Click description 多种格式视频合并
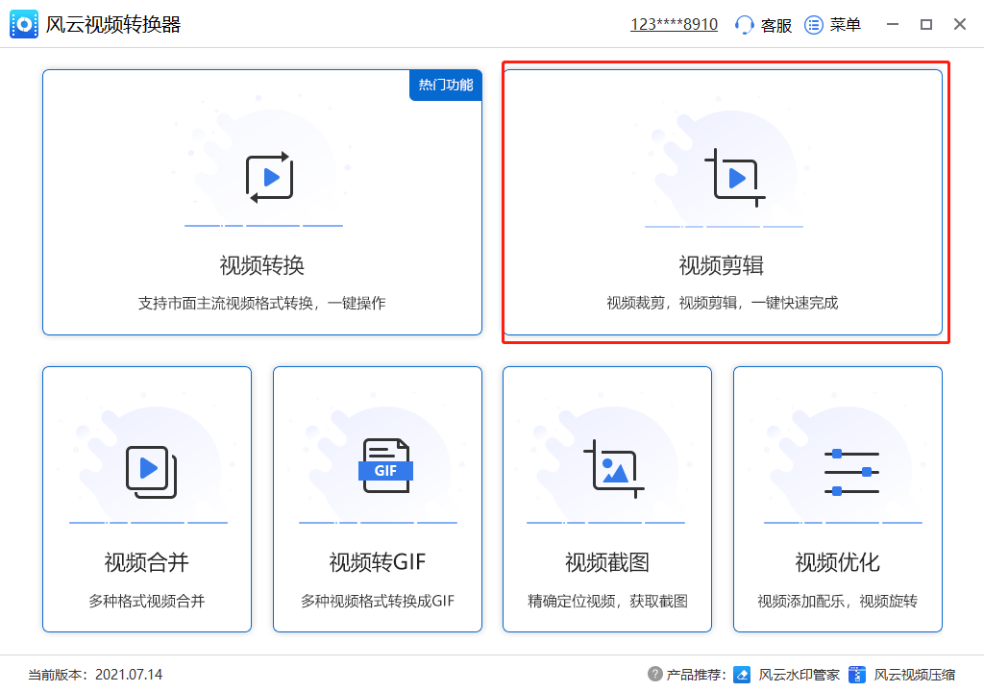This screenshot has height=692, width=984. [x=147, y=601]
